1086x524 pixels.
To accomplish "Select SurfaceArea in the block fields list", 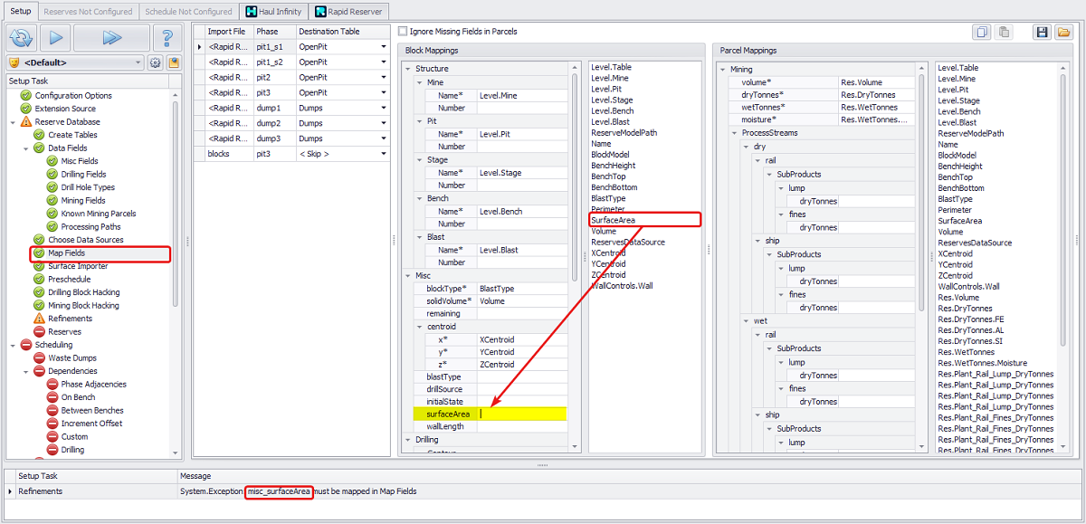I will coord(613,220).
